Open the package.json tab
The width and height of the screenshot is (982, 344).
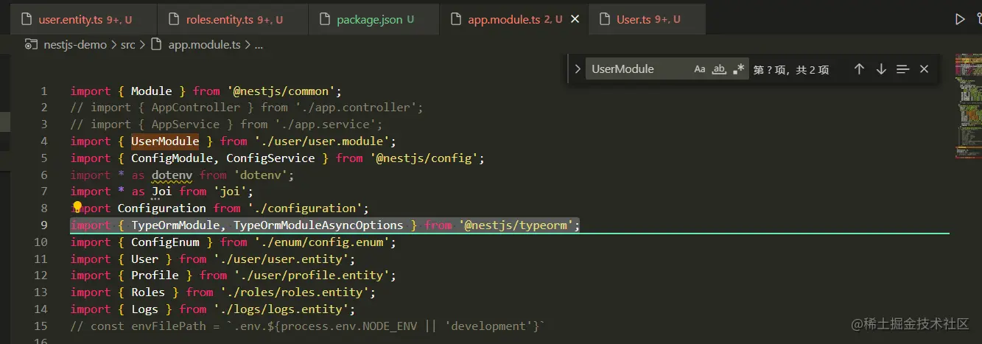[372, 20]
